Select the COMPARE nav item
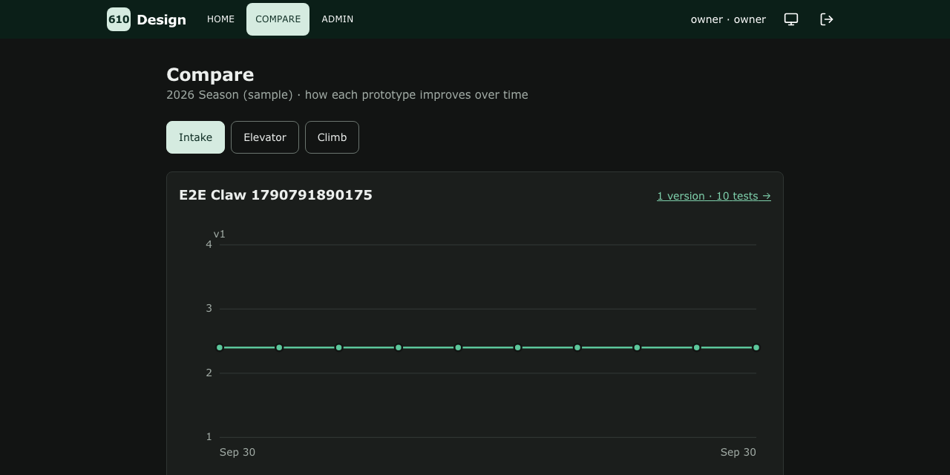This screenshot has height=475, width=950. [x=278, y=19]
